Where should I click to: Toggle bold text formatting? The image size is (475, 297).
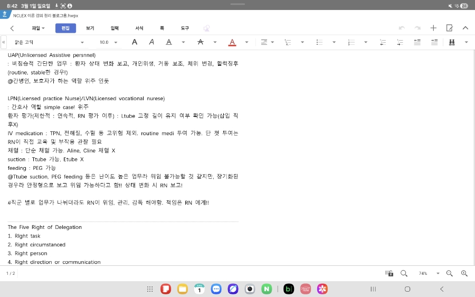(x=135, y=42)
